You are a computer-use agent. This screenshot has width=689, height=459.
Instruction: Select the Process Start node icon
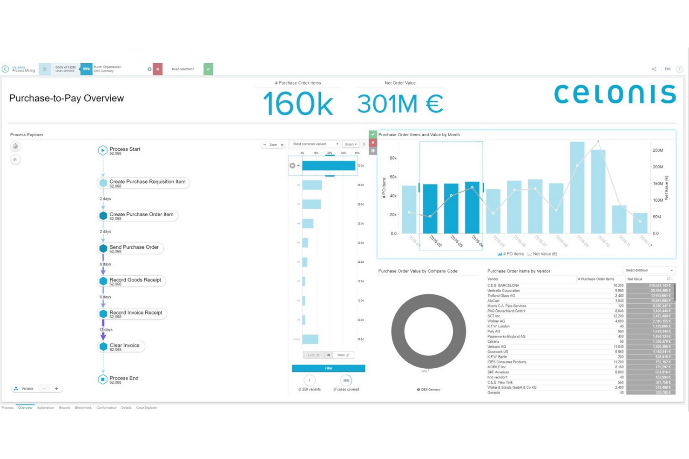pyautogui.click(x=102, y=150)
